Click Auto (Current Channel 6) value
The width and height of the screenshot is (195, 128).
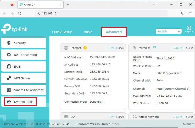pyautogui.click(x=173, y=89)
